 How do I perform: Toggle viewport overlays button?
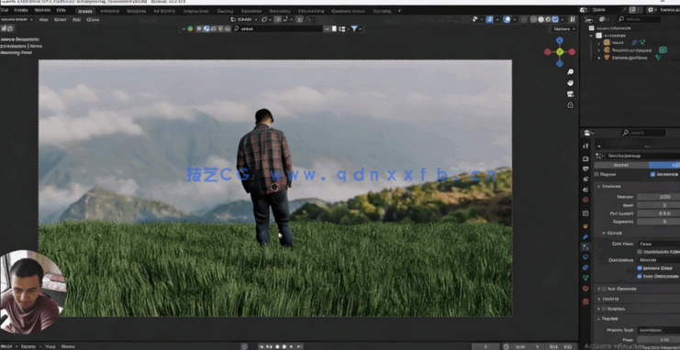pos(507,19)
